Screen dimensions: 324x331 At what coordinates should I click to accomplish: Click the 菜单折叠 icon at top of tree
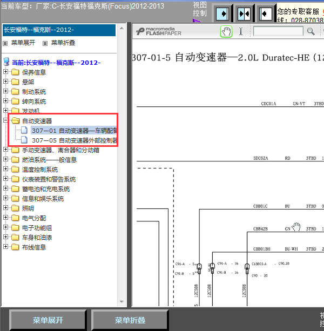[45, 43]
